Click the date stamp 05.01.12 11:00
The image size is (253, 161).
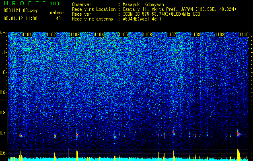pos(21,19)
